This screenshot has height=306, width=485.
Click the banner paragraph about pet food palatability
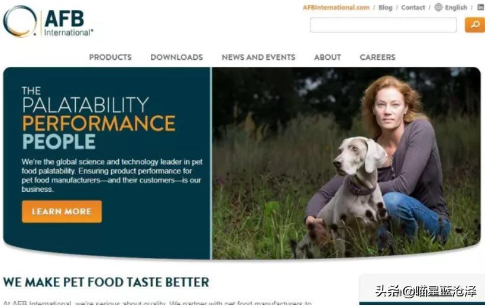[x=112, y=175]
